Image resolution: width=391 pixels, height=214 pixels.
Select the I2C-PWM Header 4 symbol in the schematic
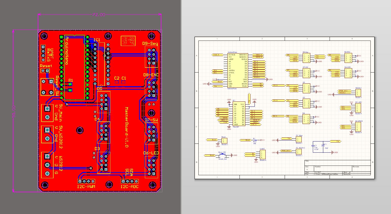coord(358,127)
